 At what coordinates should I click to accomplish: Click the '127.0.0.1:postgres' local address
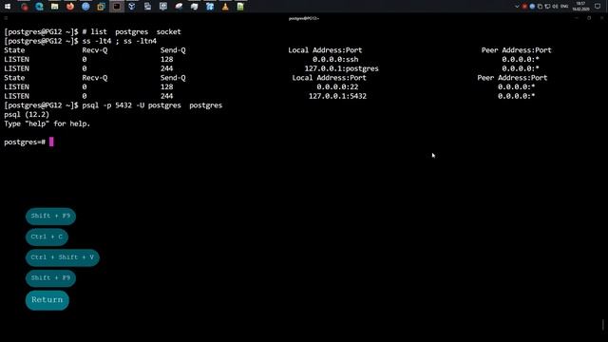tap(342, 68)
